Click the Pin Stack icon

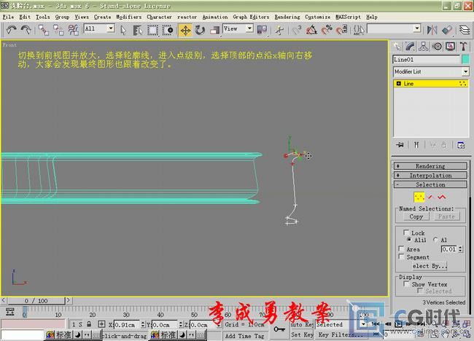point(400,145)
